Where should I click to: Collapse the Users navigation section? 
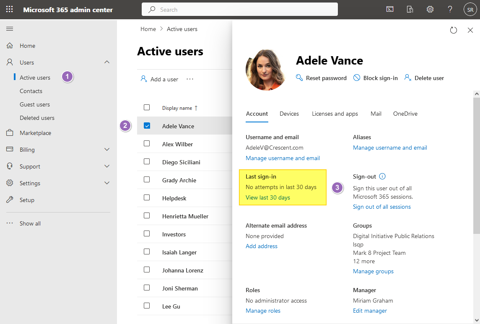[x=107, y=62]
